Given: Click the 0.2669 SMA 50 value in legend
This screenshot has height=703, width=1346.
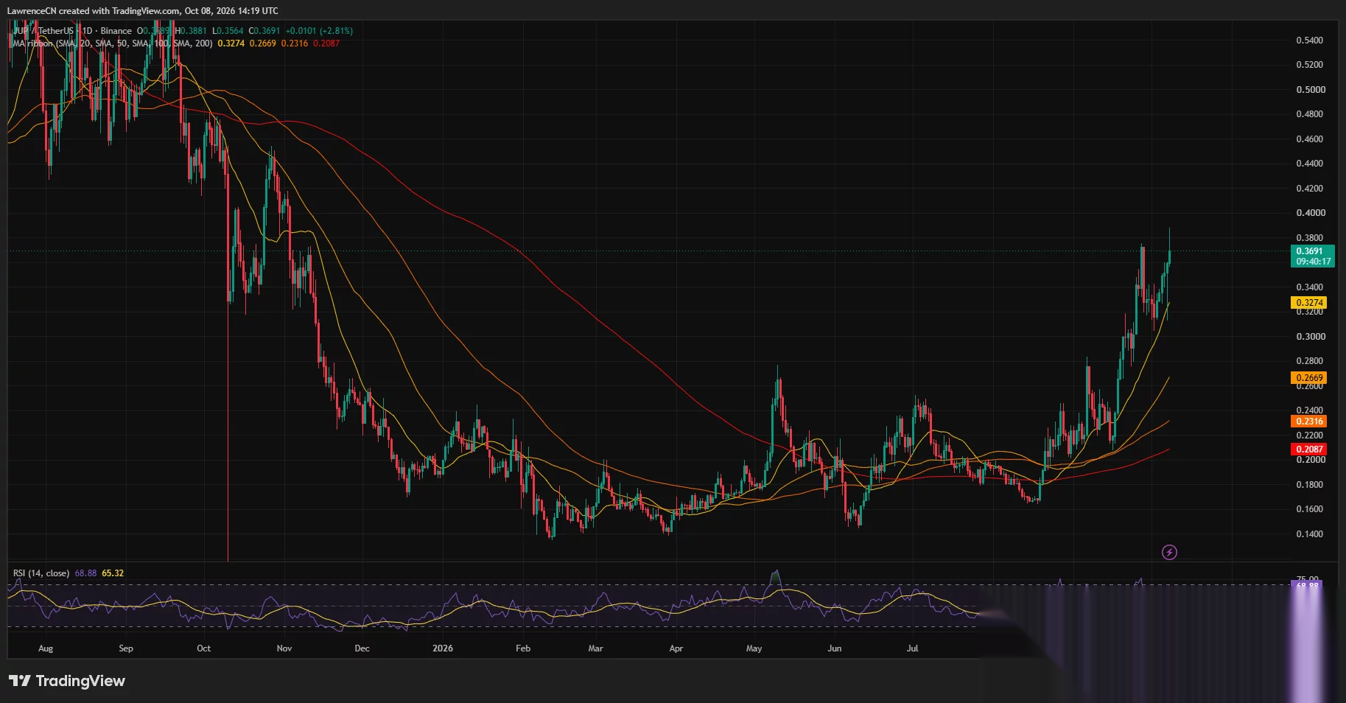Looking at the screenshot, I should 263,43.
